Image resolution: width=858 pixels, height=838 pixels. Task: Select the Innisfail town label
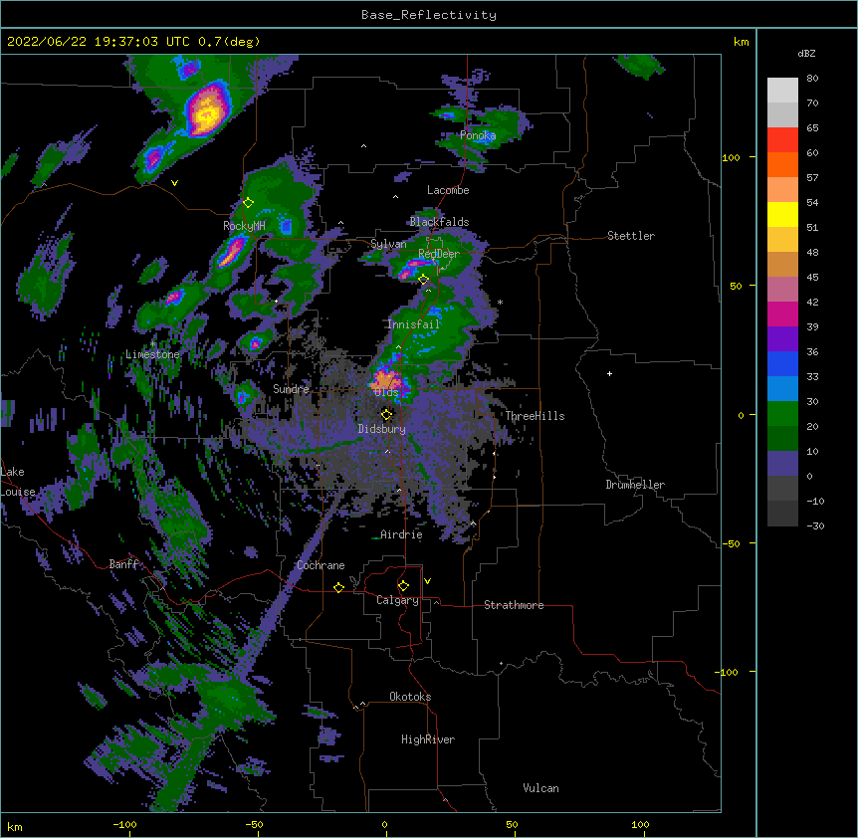tap(414, 324)
